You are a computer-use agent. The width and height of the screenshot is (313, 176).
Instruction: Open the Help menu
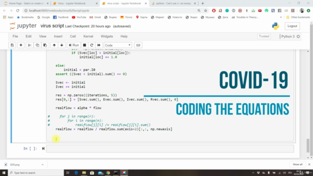pos(124,36)
